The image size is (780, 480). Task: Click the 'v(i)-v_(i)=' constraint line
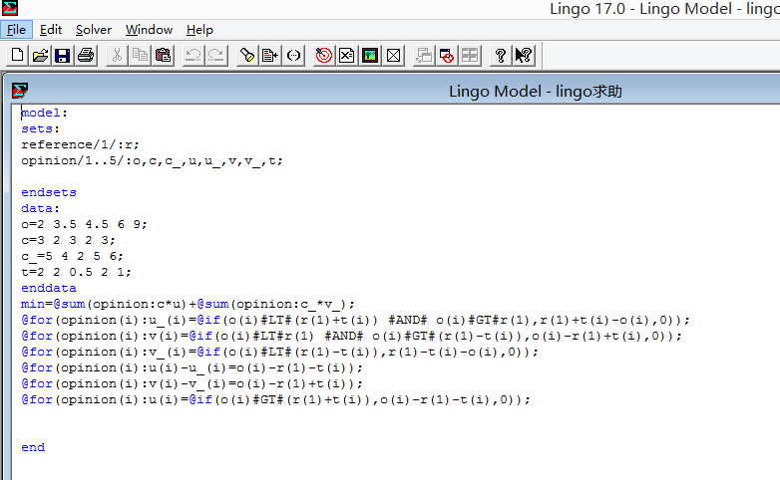click(x=193, y=383)
